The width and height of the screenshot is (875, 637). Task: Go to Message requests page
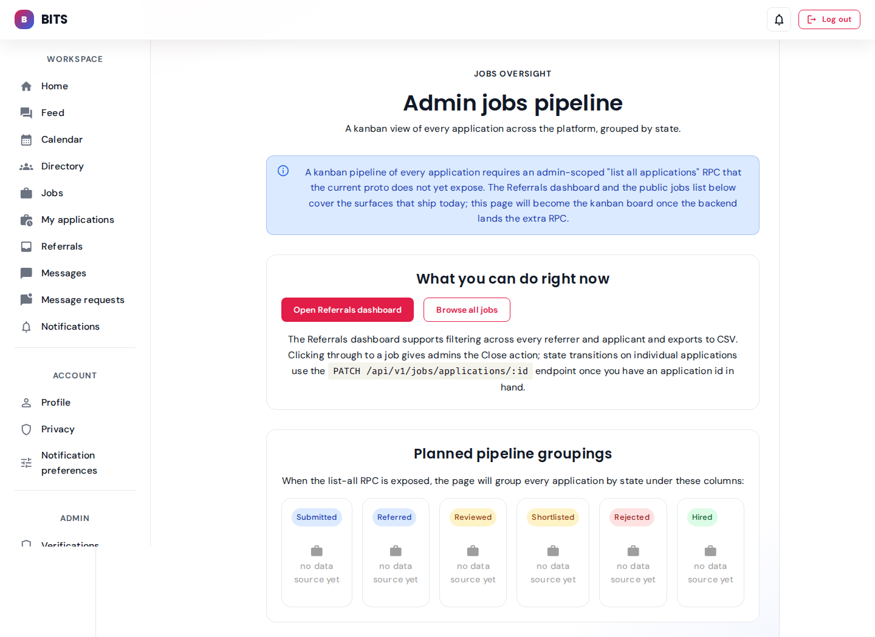(x=83, y=300)
